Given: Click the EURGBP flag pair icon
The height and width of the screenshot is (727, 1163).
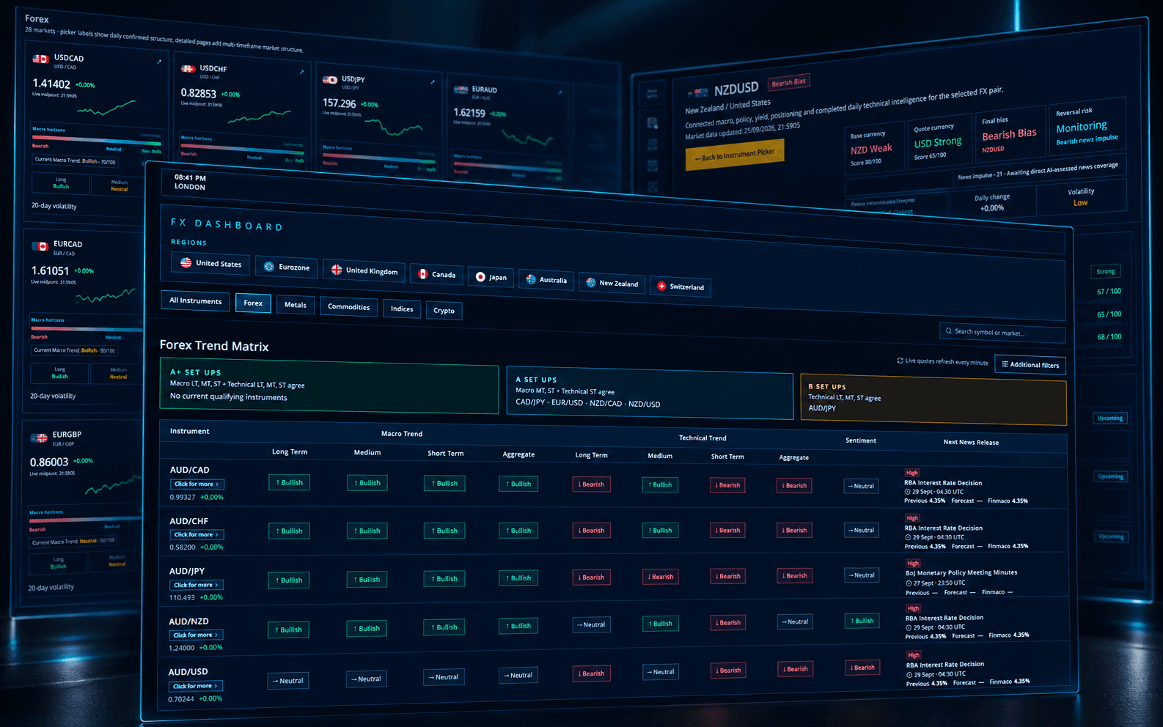Looking at the screenshot, I should (x=39, y=438).
